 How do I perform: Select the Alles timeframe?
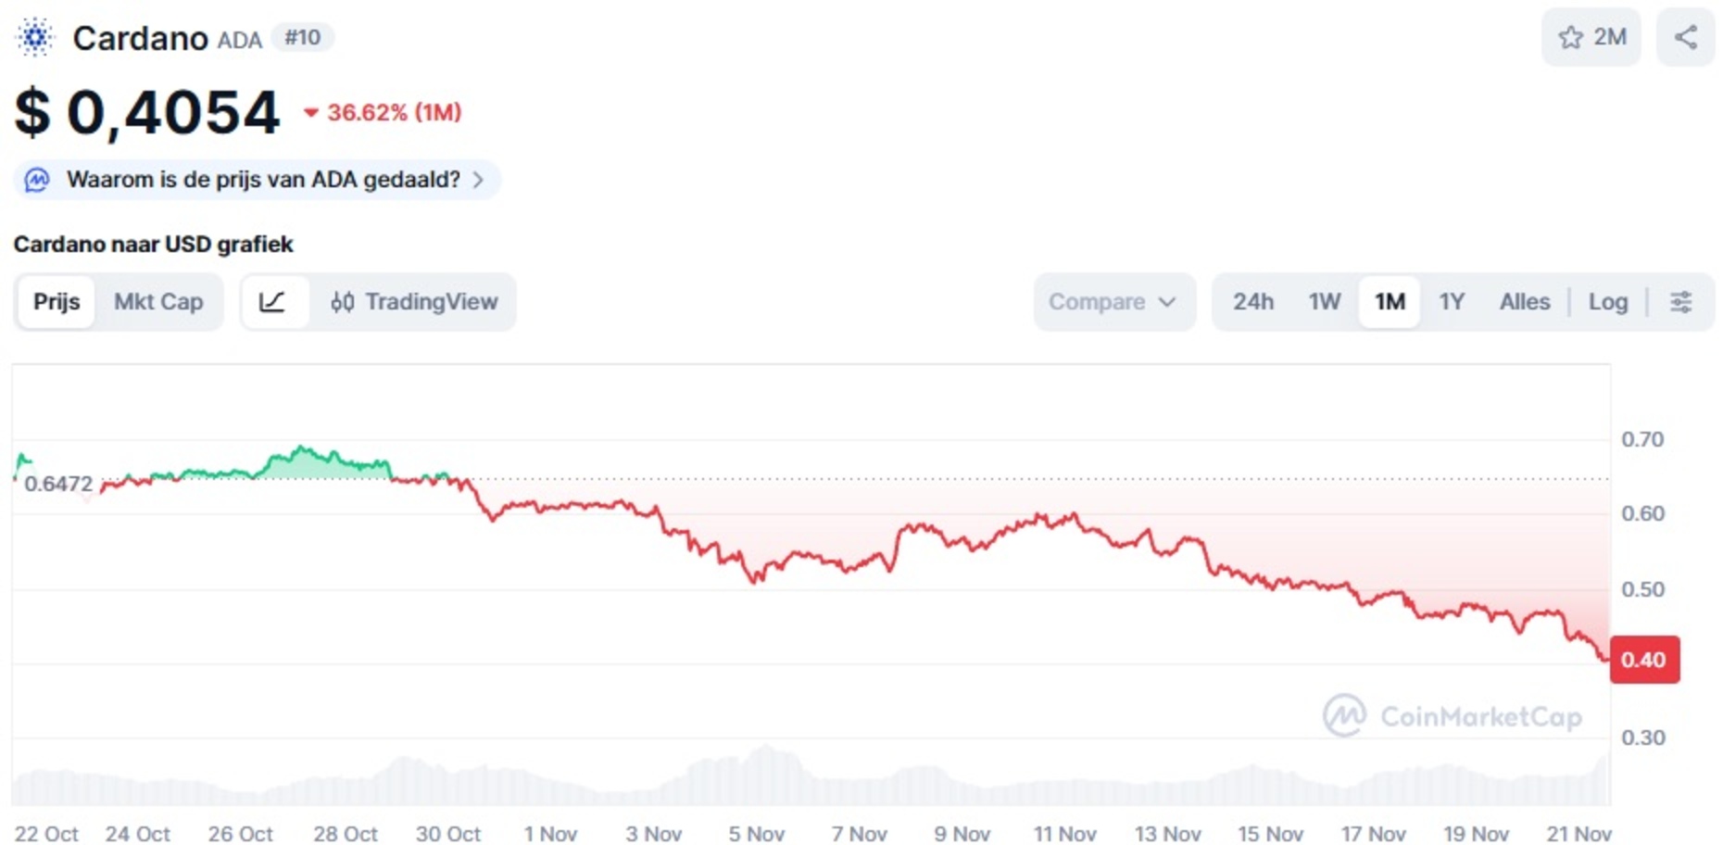(x=1524, y=302)
